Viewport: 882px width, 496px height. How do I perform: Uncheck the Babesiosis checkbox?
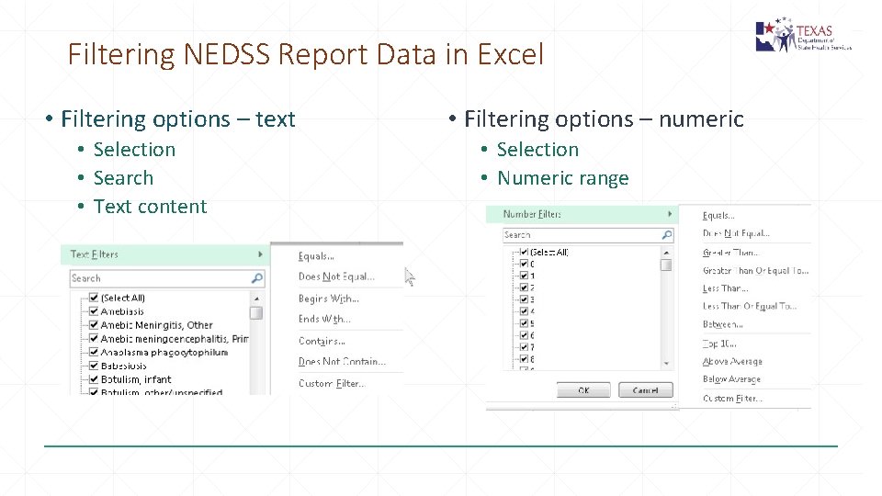(94, 366)
